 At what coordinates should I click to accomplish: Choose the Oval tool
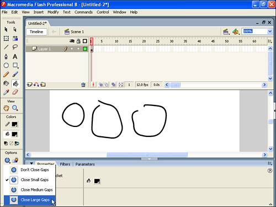coord(6,65)
